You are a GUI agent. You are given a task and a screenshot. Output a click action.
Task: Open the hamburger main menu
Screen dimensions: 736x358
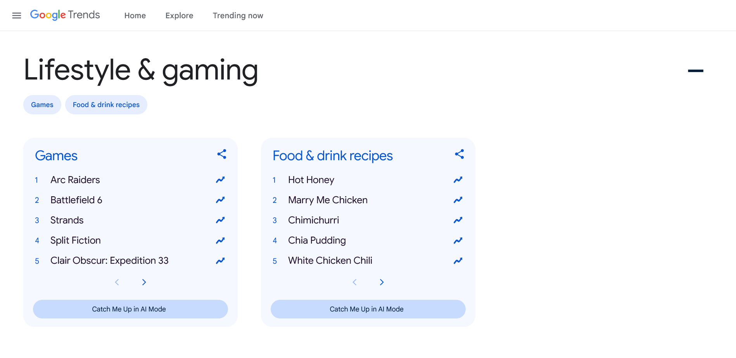(17, 16)
